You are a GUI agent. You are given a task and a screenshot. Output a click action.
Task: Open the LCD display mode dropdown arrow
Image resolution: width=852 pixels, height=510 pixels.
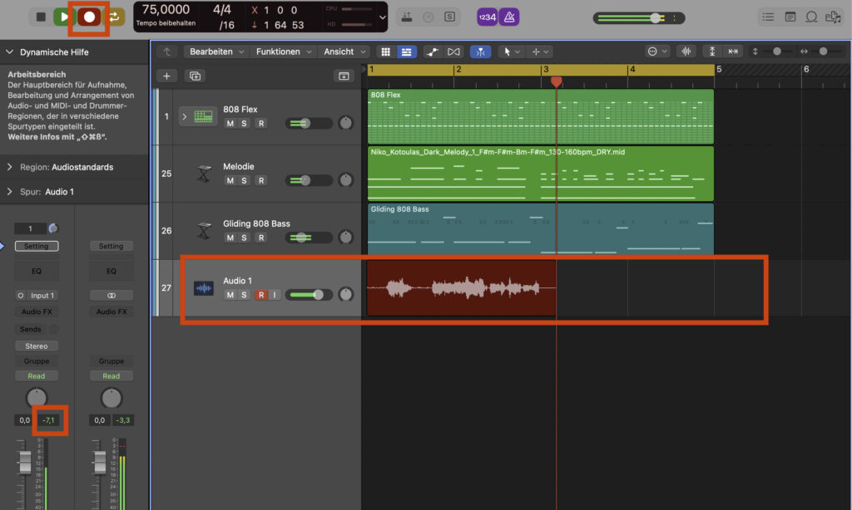pyautogui.click(x=383, y=17)
